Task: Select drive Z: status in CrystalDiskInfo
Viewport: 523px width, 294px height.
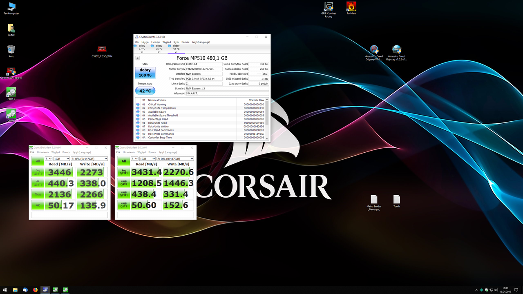Action: coord(176,49)
